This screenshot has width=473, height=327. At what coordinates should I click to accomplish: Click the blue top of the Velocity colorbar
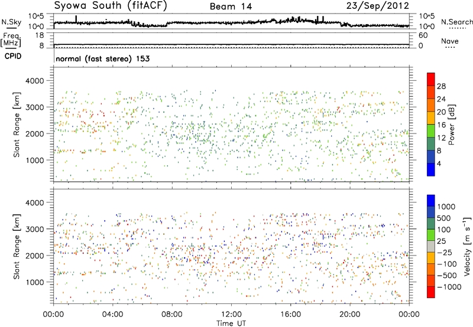point(431,201)
